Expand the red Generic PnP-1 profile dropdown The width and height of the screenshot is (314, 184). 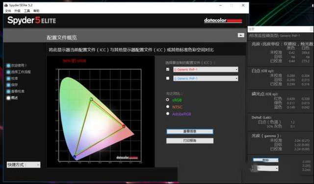tap(206, 69)
